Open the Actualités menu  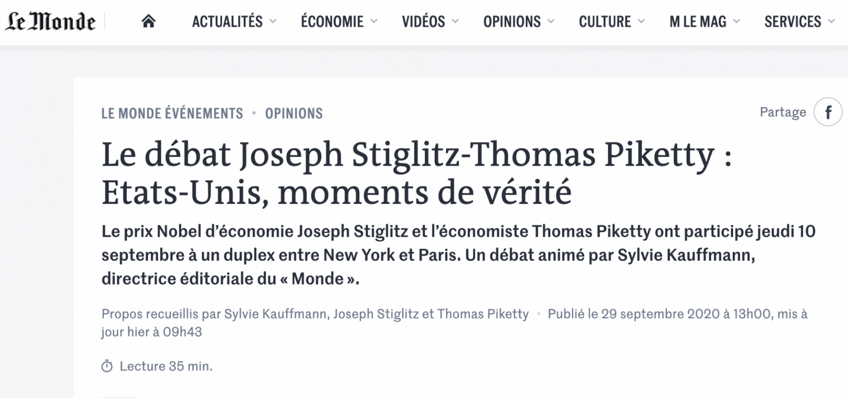tap(227, 21)
